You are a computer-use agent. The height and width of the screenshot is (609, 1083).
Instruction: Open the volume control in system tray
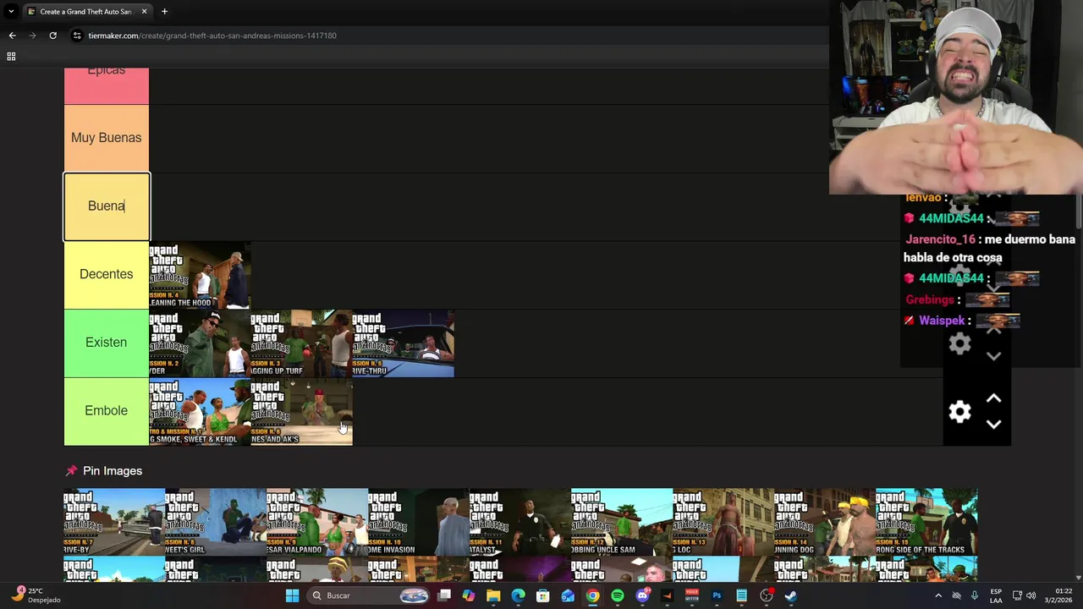coord(1031,595)
